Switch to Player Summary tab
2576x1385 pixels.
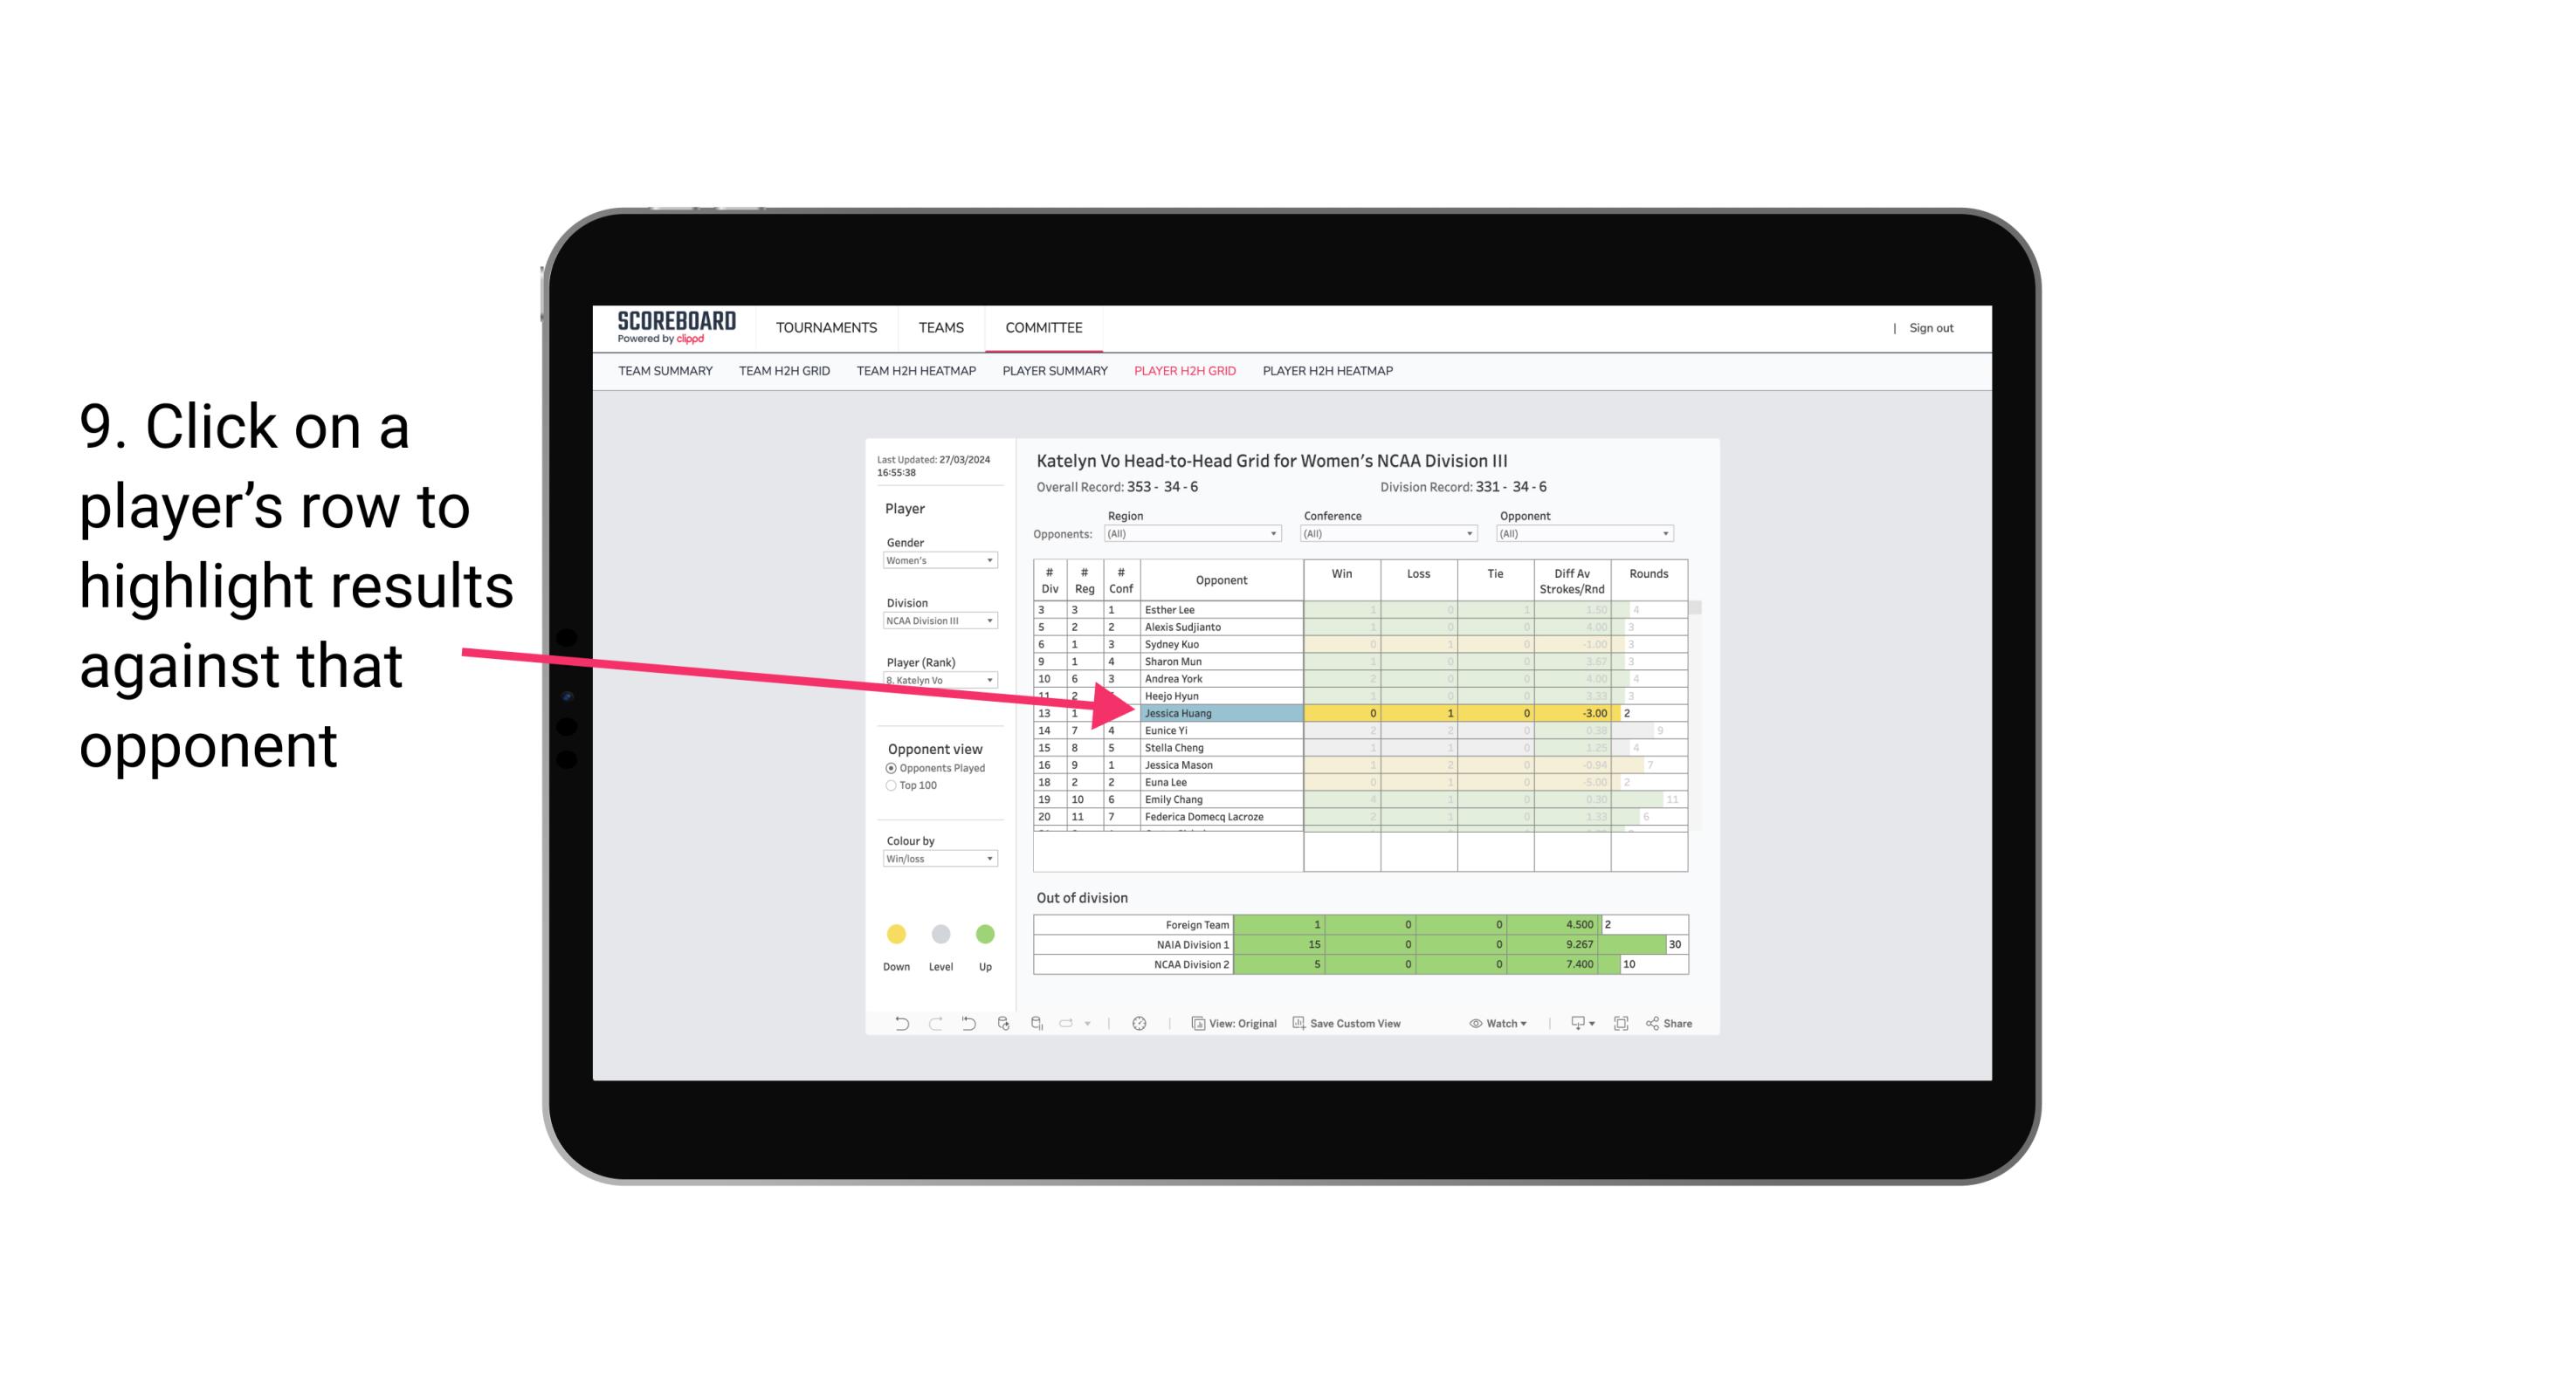(1052, 374)
